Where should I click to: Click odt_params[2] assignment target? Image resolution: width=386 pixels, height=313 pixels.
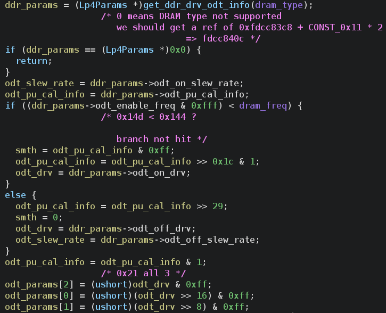pyautogui.click(x=39, y=285)
